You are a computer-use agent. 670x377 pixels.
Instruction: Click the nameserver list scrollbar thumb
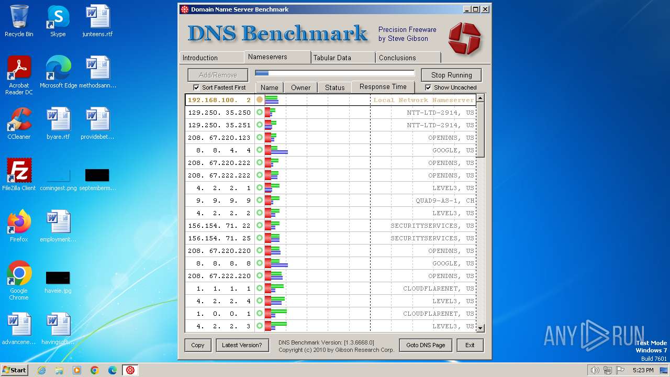(480, 129)
